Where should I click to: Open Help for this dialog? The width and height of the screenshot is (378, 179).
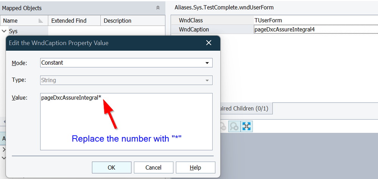coord(195,167)
